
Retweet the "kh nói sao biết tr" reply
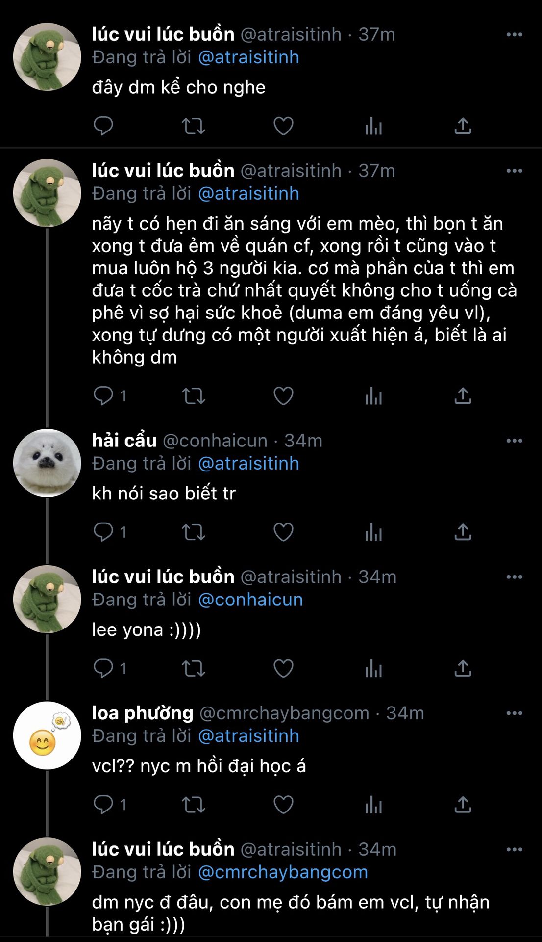(x=193, y=532)
